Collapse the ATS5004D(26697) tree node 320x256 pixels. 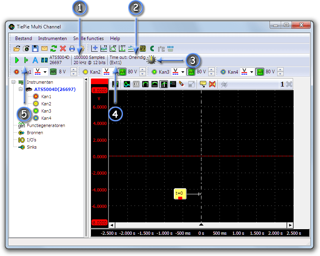[x=20, y=89]
